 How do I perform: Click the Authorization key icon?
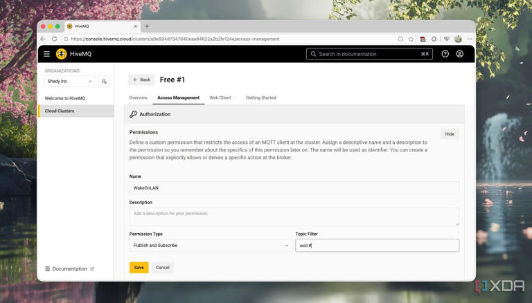pos(133,114)
